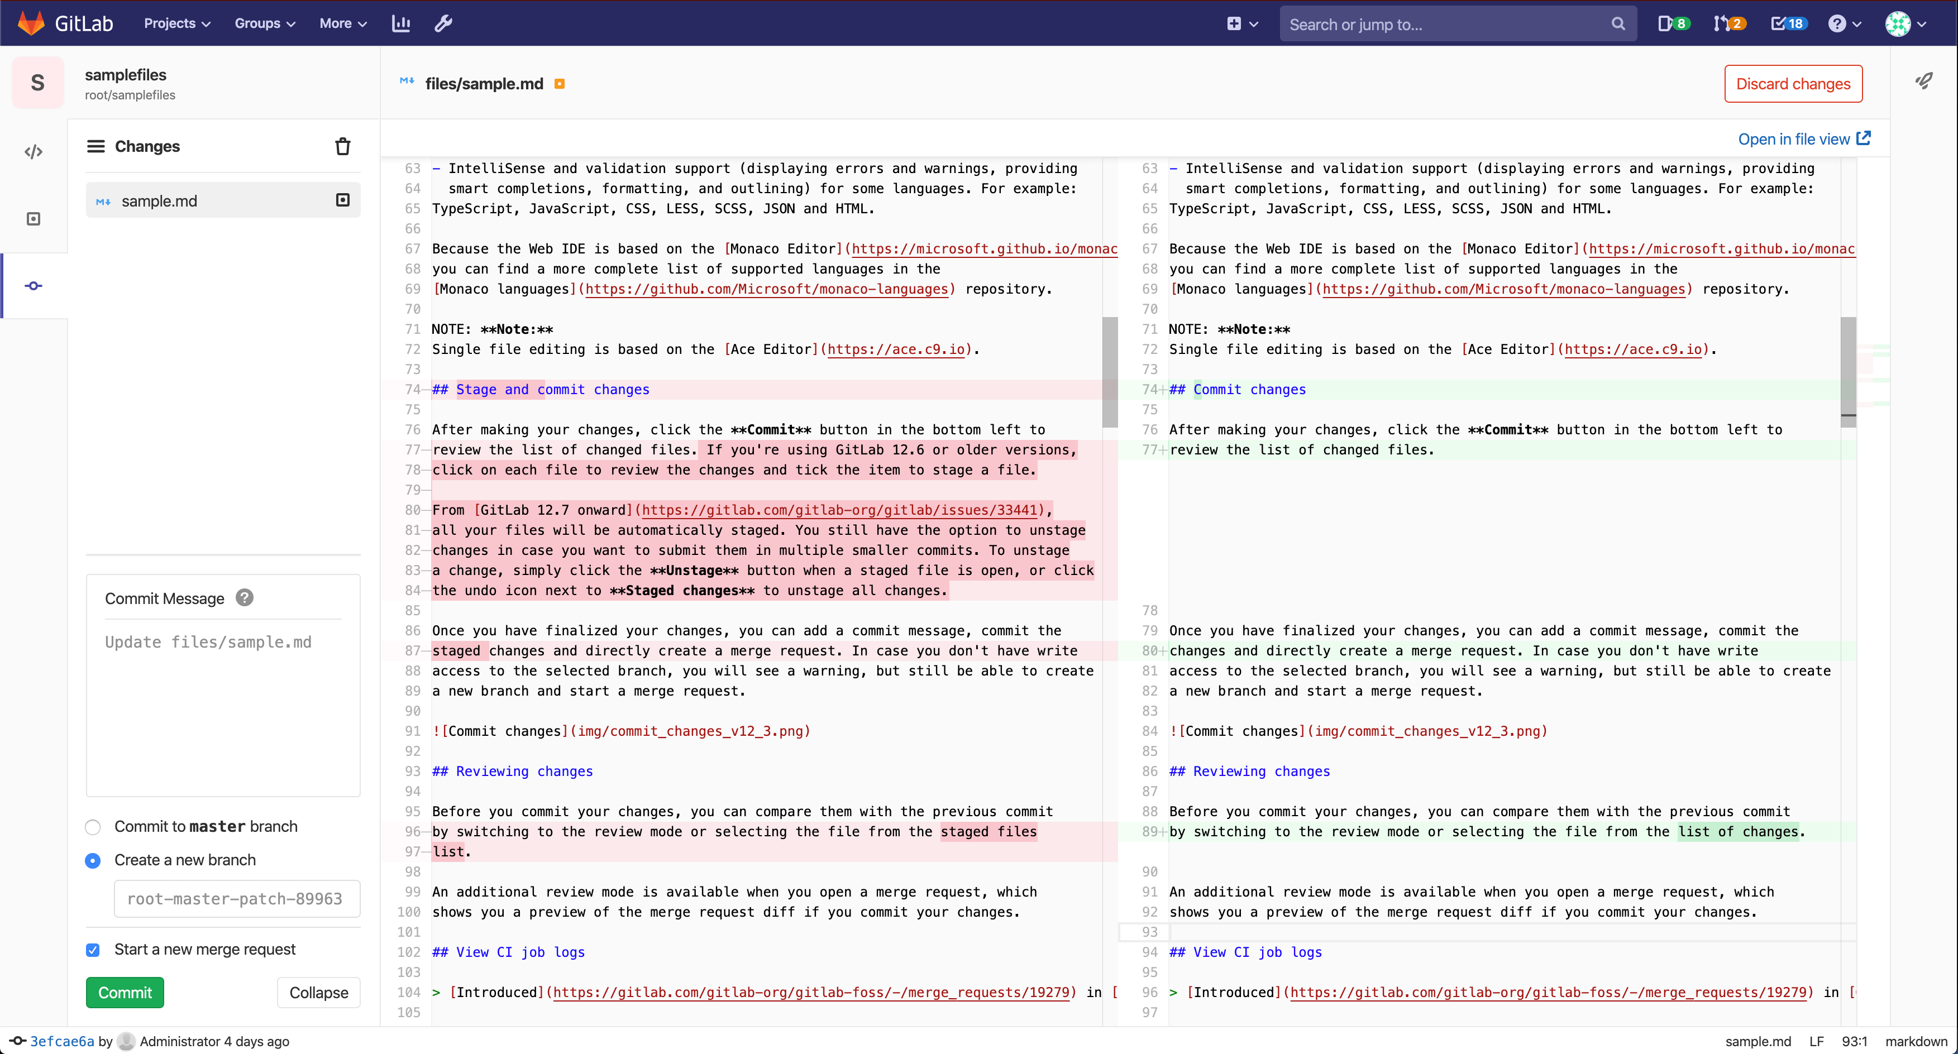
Task: Enable Commit to master branch
Action: click(x=92, y=827)
